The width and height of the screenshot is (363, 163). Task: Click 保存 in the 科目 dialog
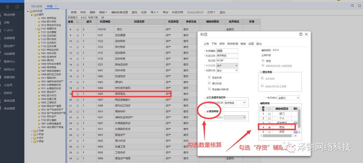pyautogui.click(x=222, y=44)
